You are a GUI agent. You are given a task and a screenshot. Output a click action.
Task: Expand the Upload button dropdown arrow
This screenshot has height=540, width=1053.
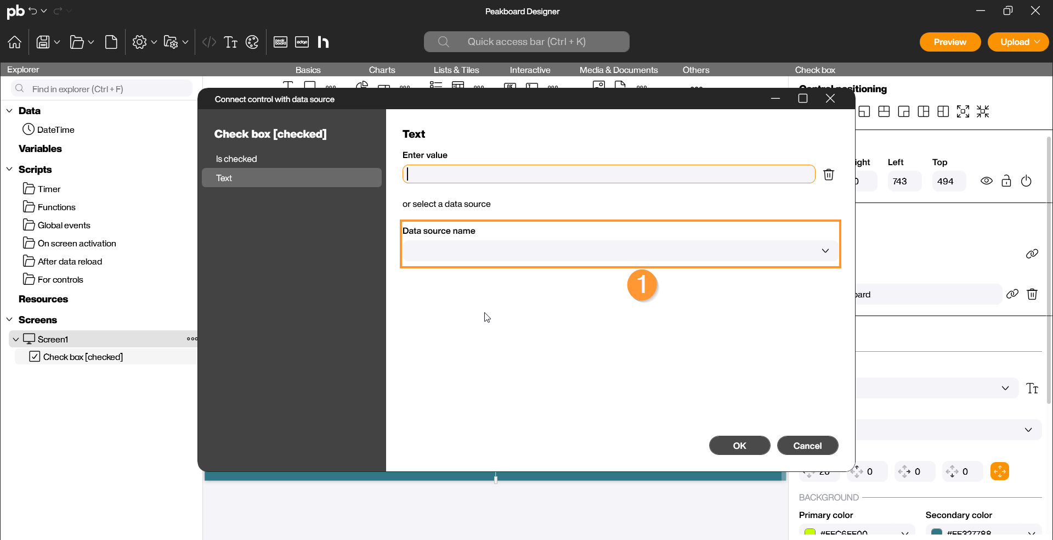click(x=1037, y=42)
